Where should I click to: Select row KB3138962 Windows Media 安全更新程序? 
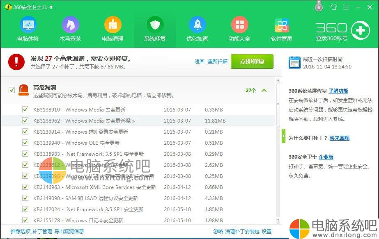[138, 121]
